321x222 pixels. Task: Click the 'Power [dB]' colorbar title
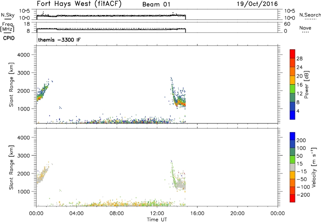point(307,85)
